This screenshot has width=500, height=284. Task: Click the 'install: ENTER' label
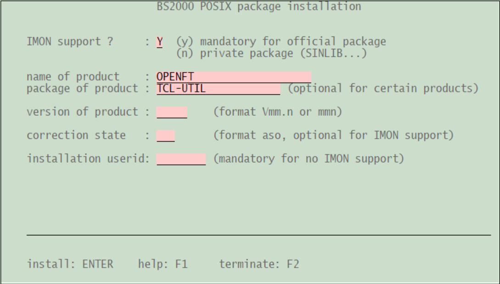point(70,265)
